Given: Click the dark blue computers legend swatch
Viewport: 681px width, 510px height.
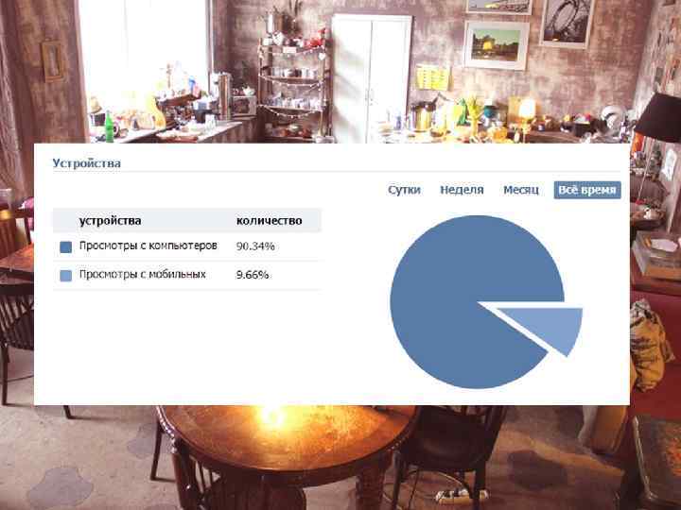Looking at the screenshot, I should point(65,247).
